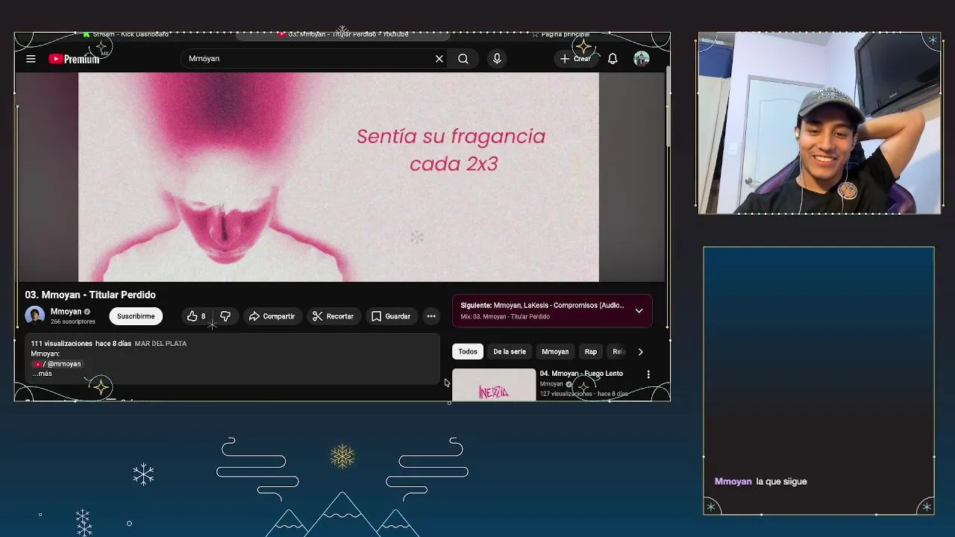Clear the search box with the X
The height and width of the screenshot is (537, 955).
click(439, 59)
